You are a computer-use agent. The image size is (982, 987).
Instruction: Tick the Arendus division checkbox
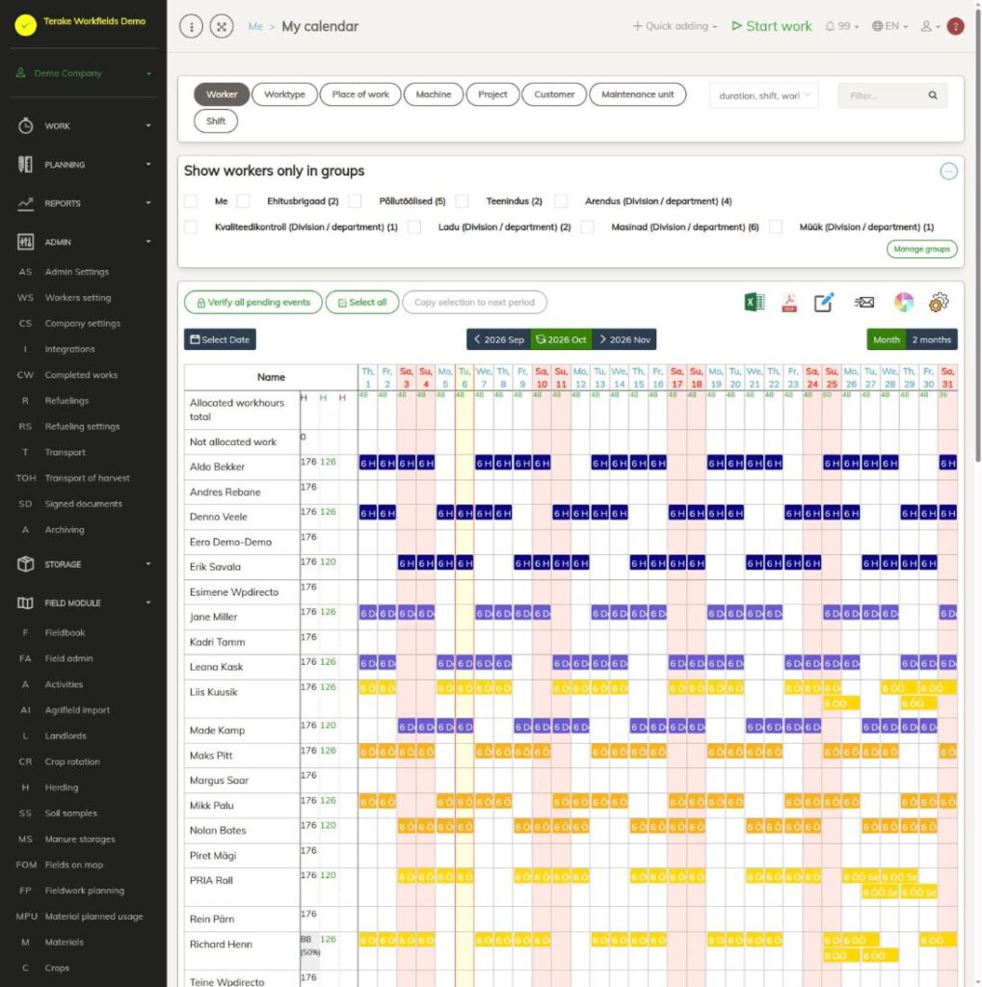[x=561, y=200]
